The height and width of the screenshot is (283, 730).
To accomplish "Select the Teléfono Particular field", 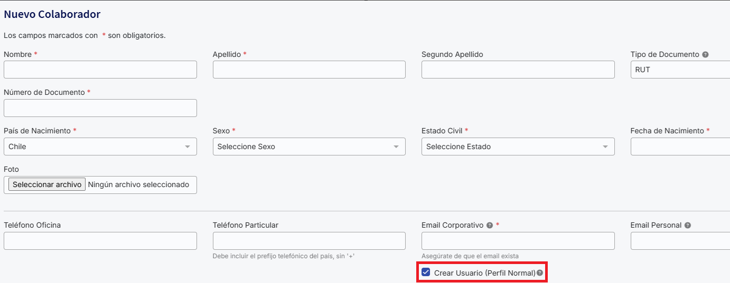I will [309, 241].
